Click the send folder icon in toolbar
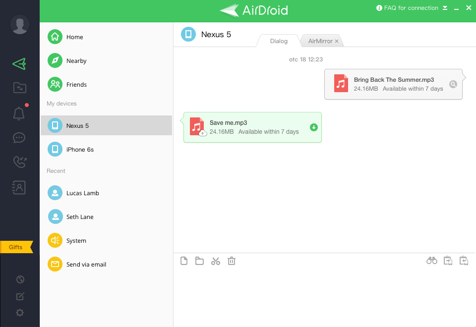Viewport: 476px width, 327px height. 199,261
